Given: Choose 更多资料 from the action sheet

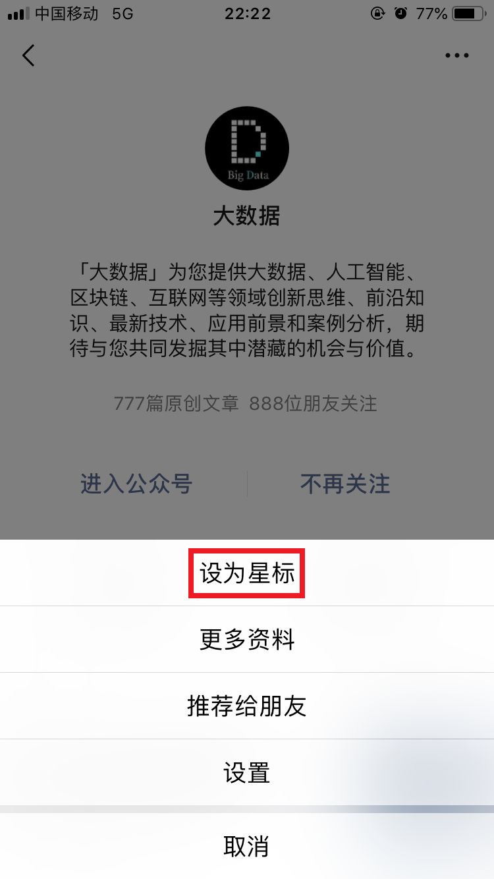Looking at the screenshot, I should (x=247, y=639).
